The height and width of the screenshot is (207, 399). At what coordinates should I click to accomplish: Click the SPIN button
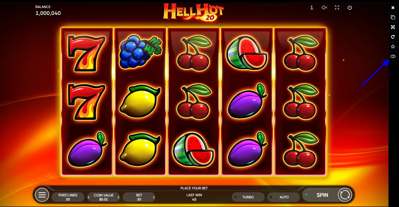[322, 195]
